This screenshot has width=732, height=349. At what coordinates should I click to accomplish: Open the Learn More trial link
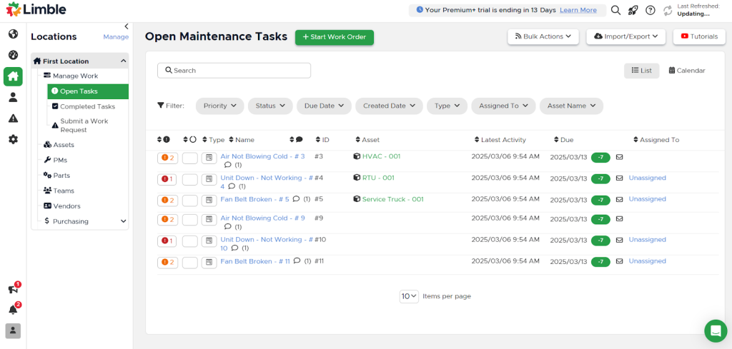tap(578, 10)
